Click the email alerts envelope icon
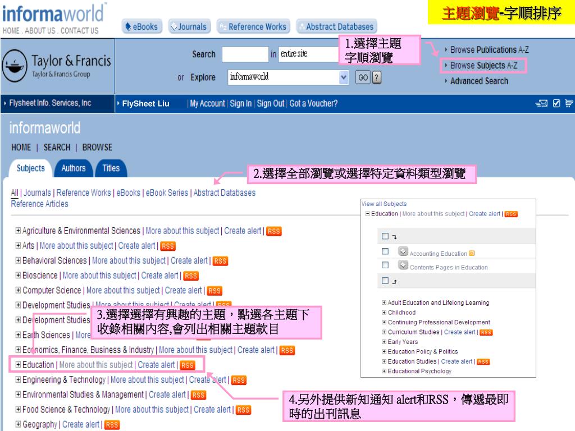Image resolution: width=575 pixels, height=431 pixels. tap(542, 103)
